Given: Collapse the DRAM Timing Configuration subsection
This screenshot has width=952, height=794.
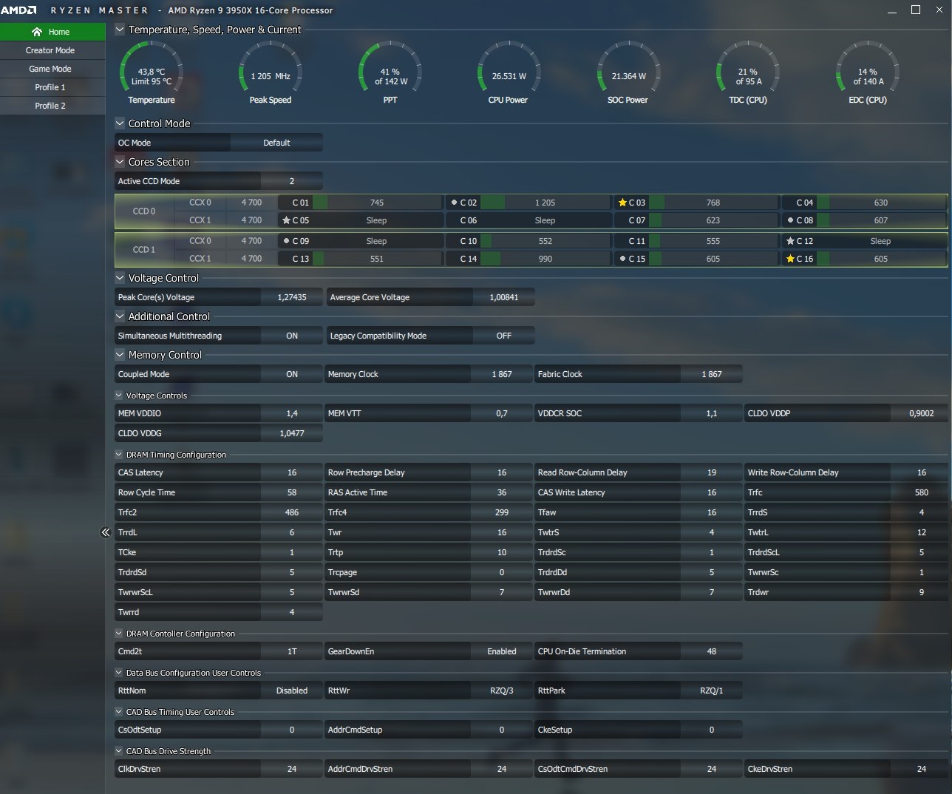Looking at the screenshot, I should [x=119, y=455].
